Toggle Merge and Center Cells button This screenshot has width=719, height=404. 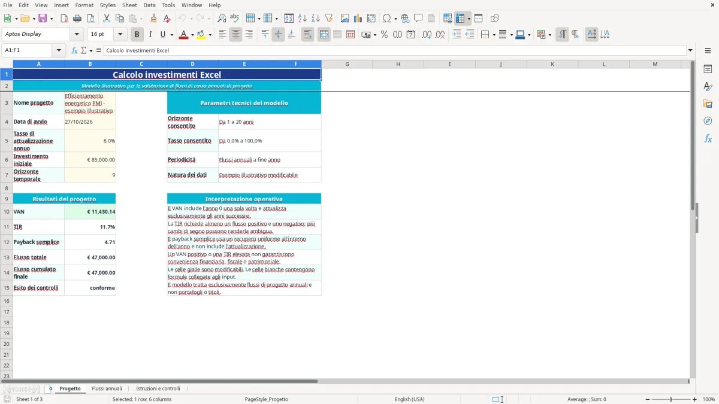click(324, 35)
